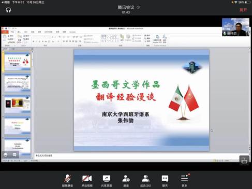Click the Paste icon in ribbon
The width and height of the screenshot is (252, 189).
(4, 38)
